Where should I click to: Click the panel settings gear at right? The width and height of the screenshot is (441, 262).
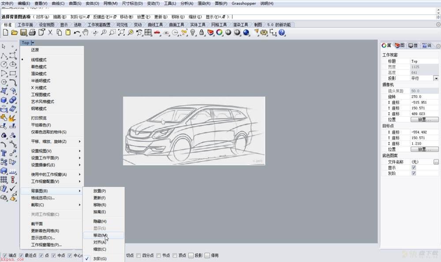[x=438, y=46]
